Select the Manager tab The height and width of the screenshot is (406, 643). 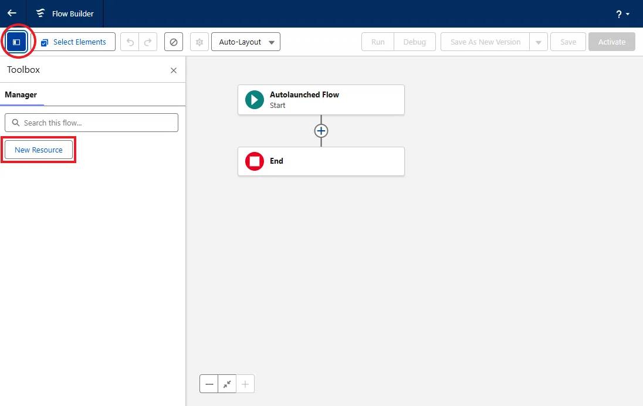point(21,94)
